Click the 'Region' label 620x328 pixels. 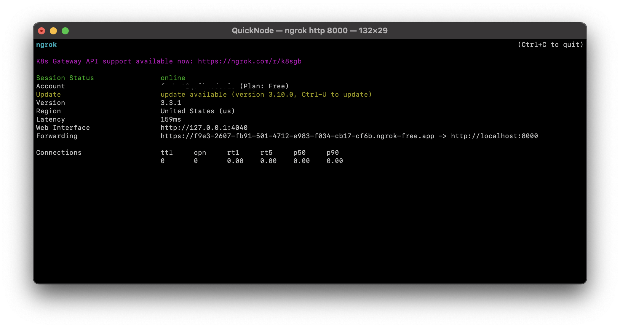point(48,111)
